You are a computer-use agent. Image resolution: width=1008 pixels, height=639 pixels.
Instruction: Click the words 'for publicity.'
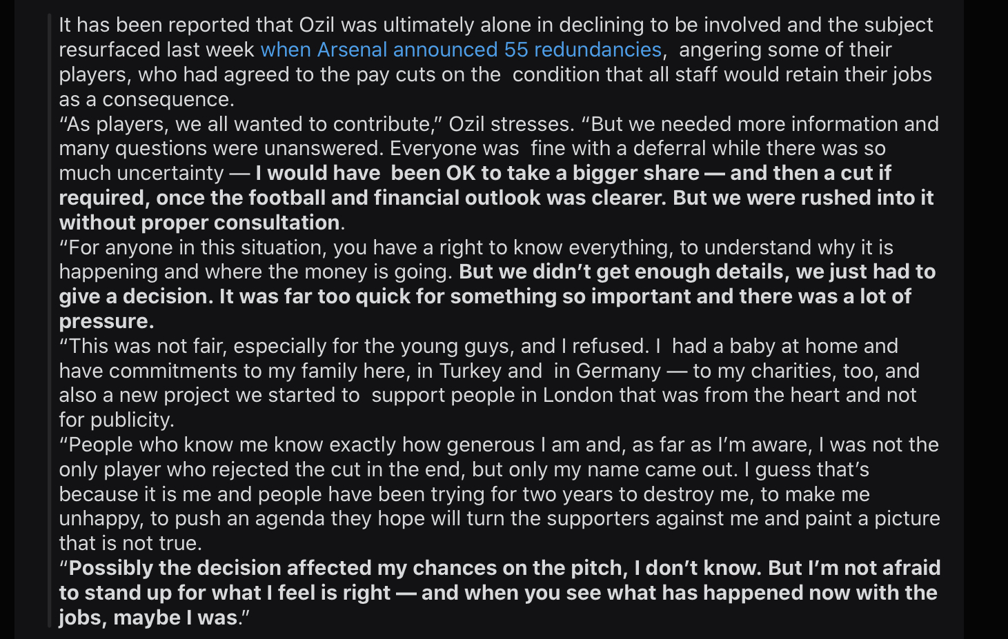[117, 420]
